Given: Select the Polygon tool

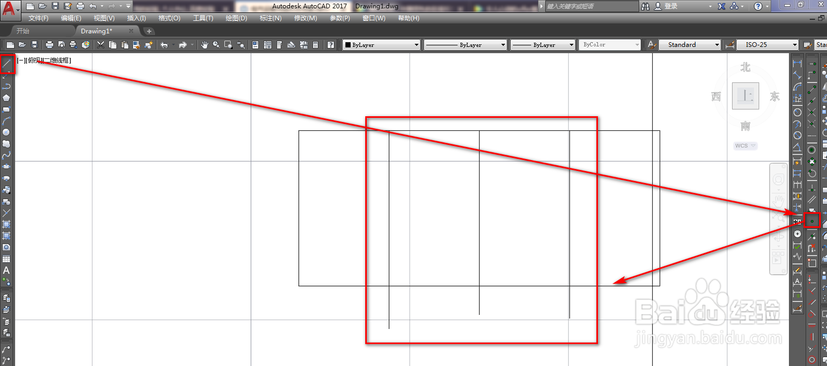Looking at the screenshot, I should pyautogui.click(x=6, y=97).
